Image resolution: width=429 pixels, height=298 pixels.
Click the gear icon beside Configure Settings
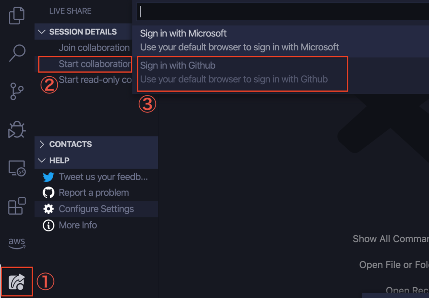49,209
